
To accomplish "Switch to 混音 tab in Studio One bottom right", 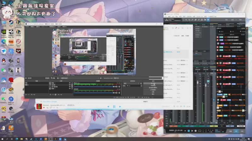I will 236,131.
